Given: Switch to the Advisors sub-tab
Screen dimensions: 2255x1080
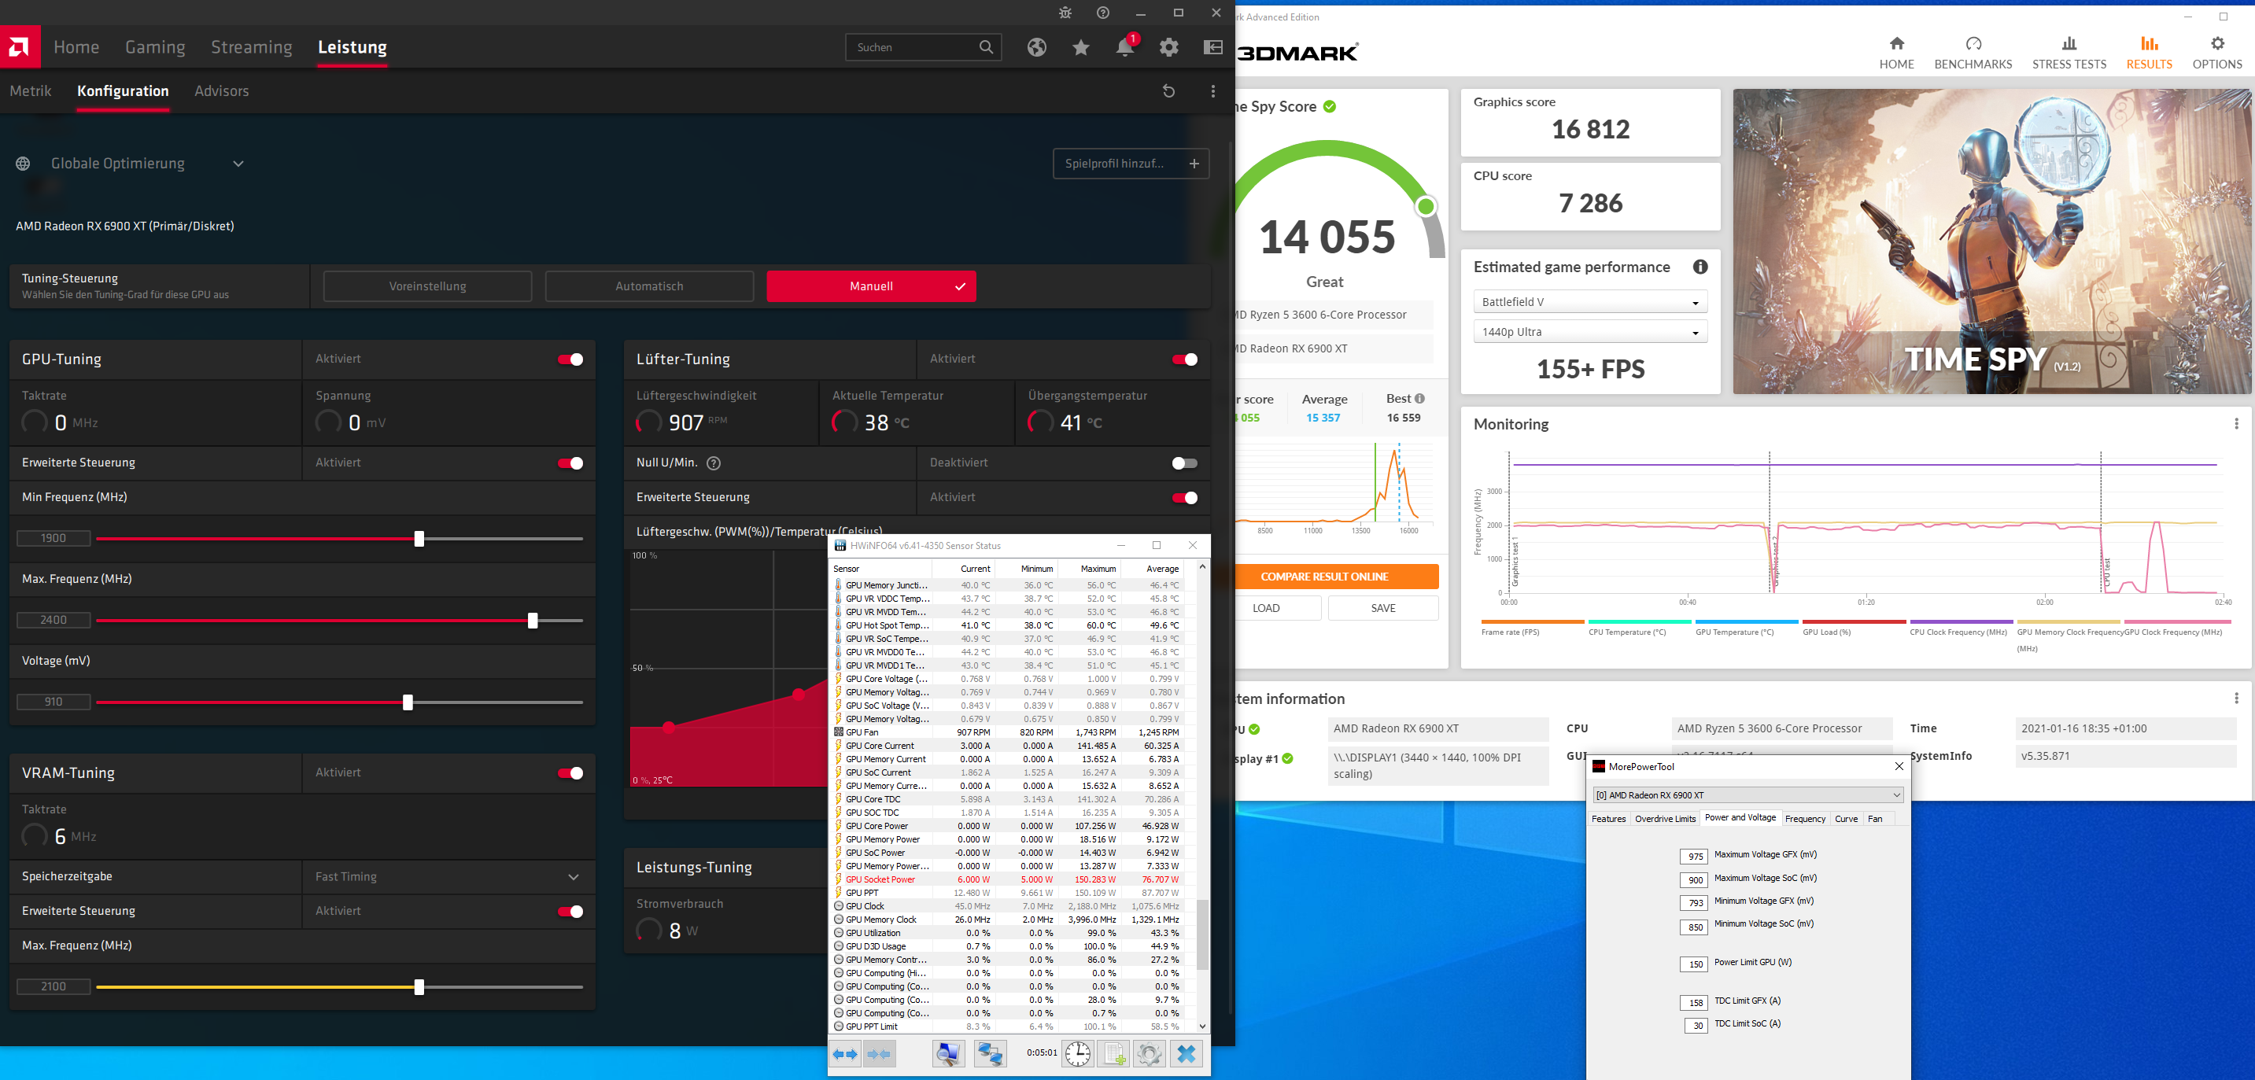Looking at the screenshot, I should (221, 91).
